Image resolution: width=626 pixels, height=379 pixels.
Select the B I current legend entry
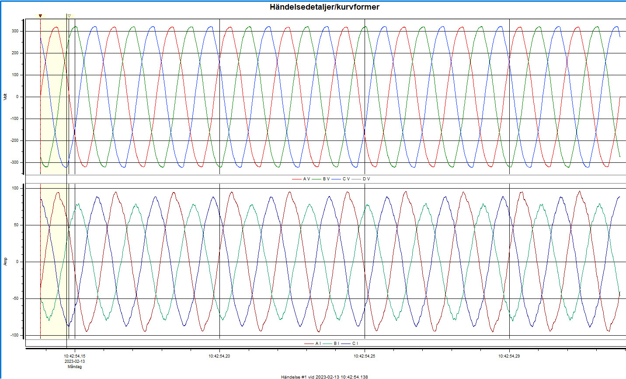(x=336, y=344)
